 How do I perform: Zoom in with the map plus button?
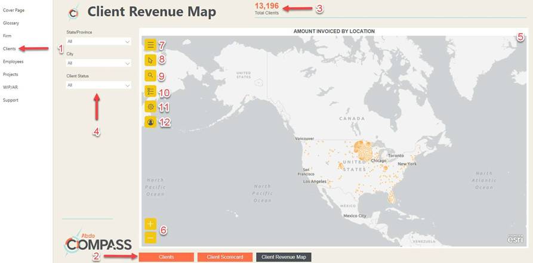(150, 224)
